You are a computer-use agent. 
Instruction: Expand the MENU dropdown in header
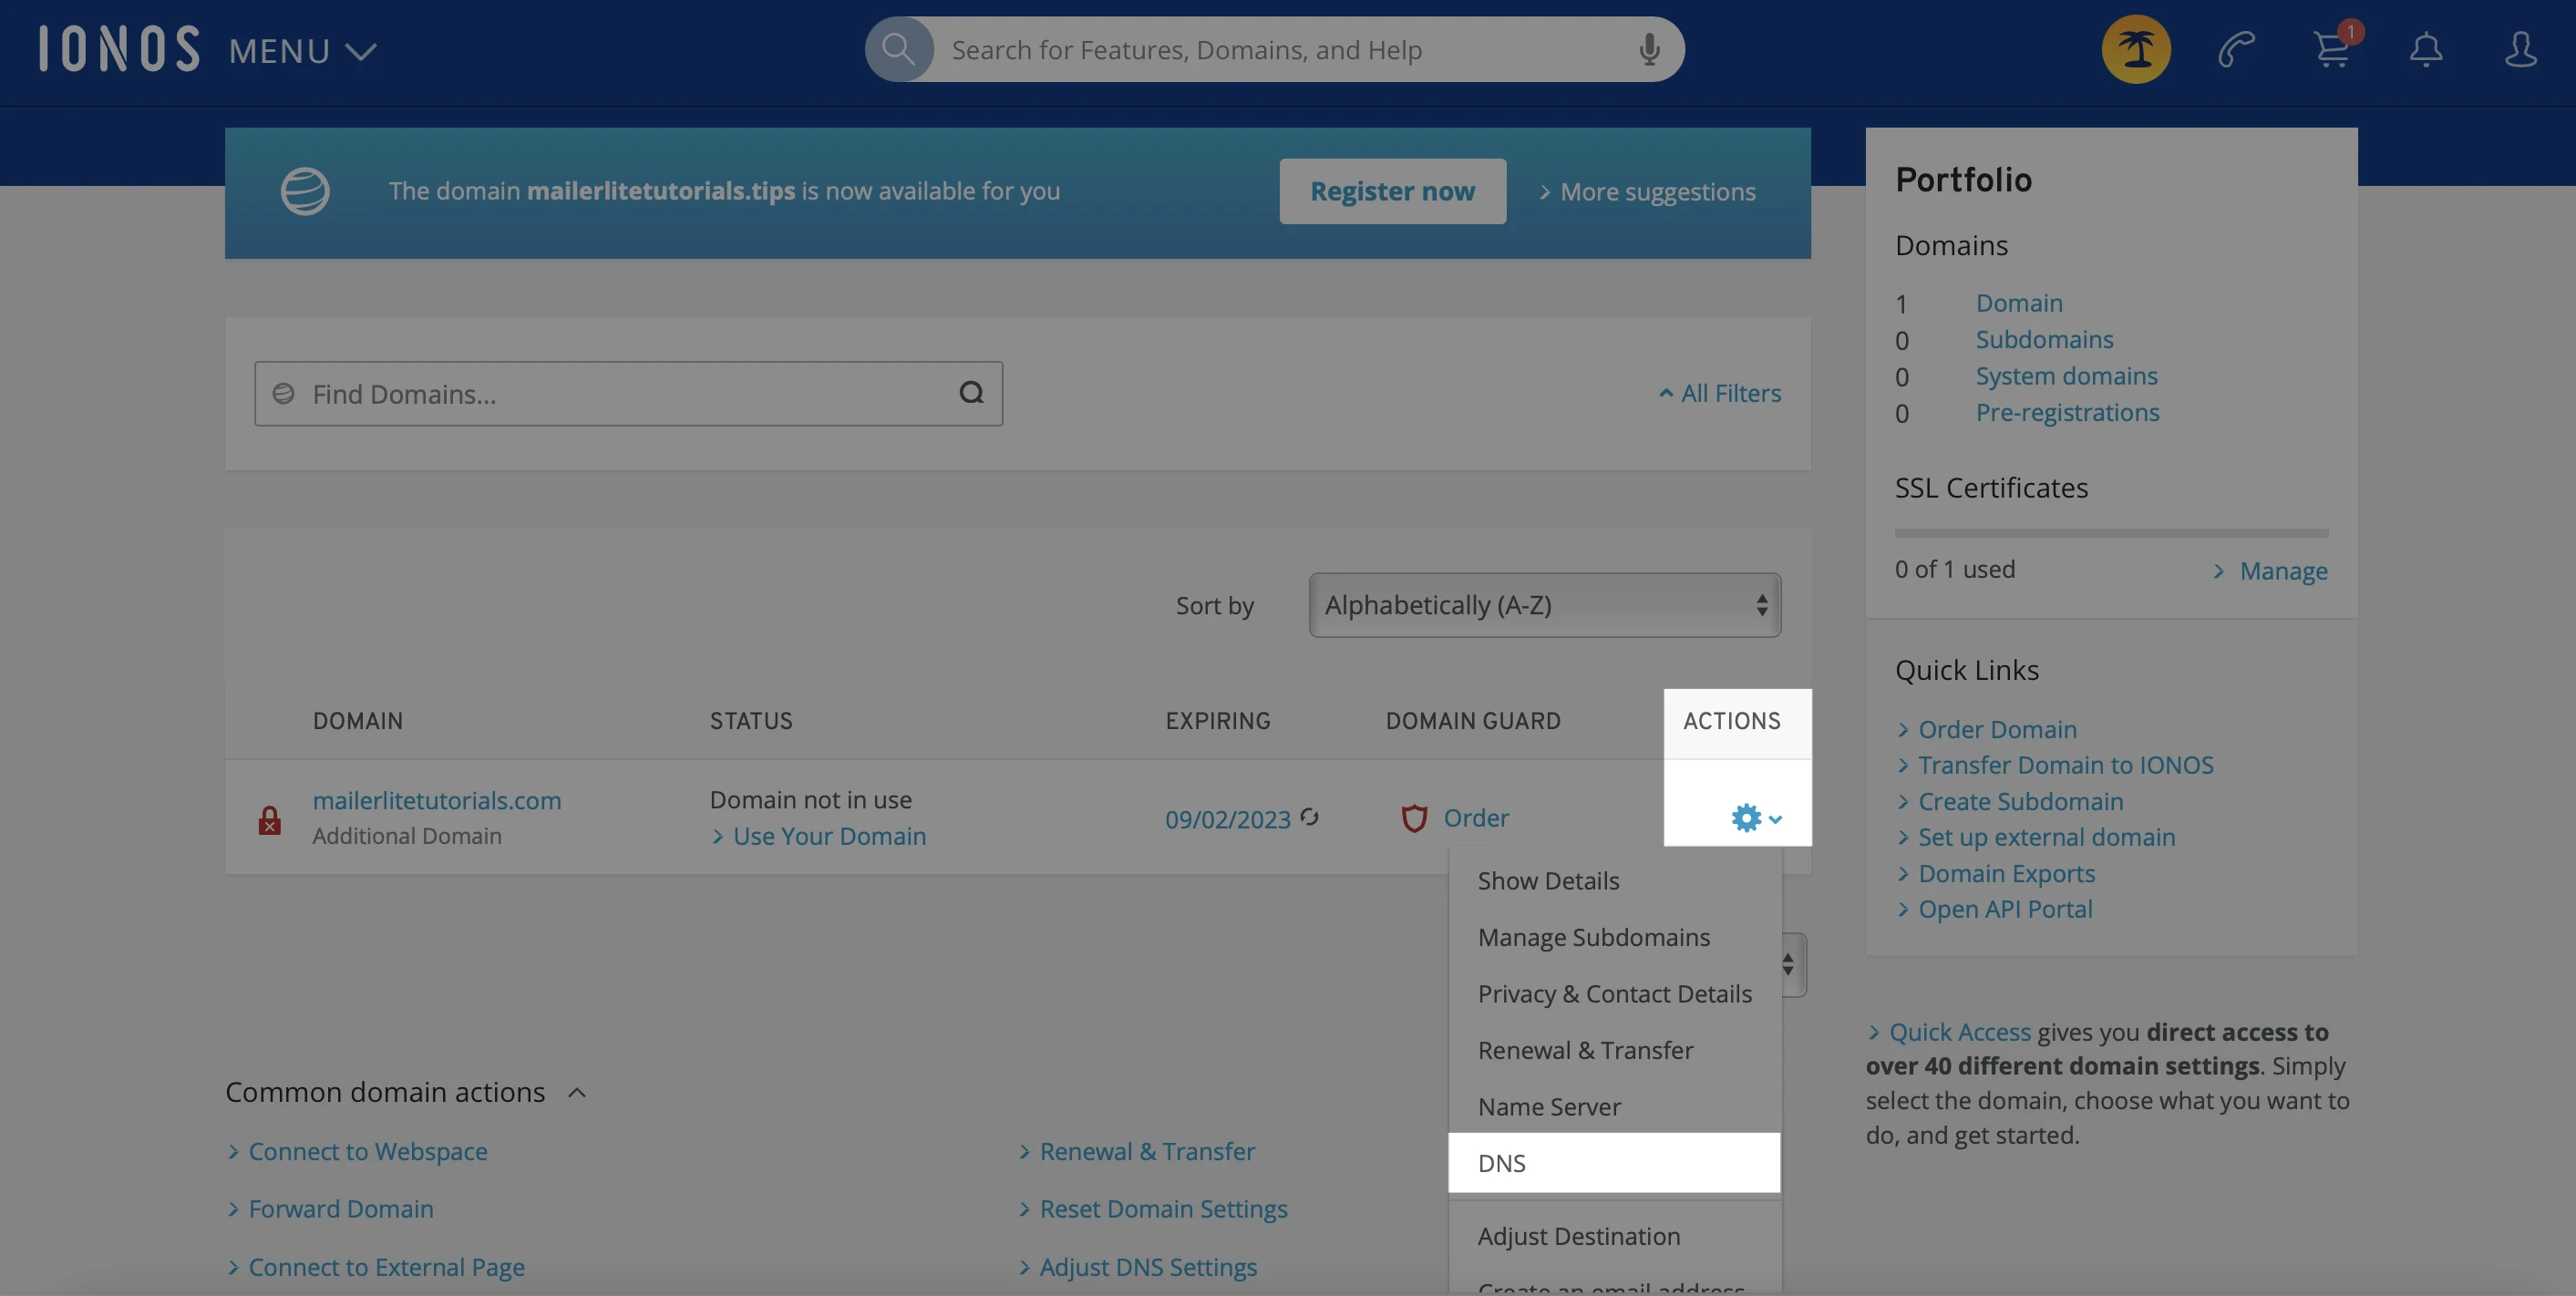[x=302, y=51]
